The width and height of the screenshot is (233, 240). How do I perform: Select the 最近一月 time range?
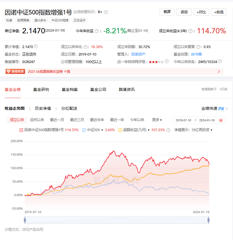point(57,120)
